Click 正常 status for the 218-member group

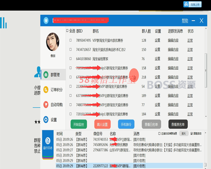coord(190,77)
